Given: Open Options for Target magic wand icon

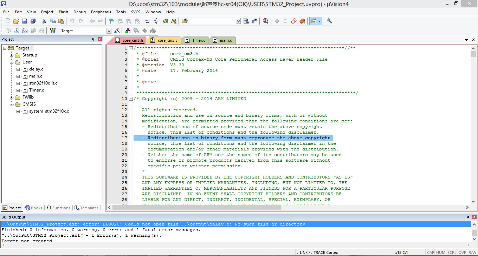Looking at the screenshot, I should point(117,31).
